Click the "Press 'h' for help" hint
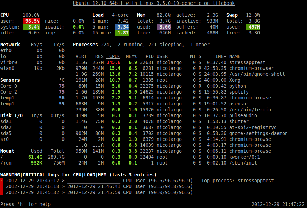Image resolution: width=307 pixels, height=208 pixels. click(25, 204)
